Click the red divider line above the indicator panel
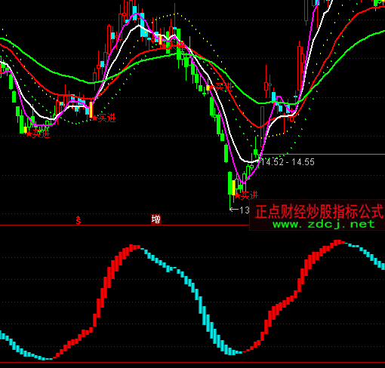The height and width of the screenshot is (368, 385). [125, 225]
